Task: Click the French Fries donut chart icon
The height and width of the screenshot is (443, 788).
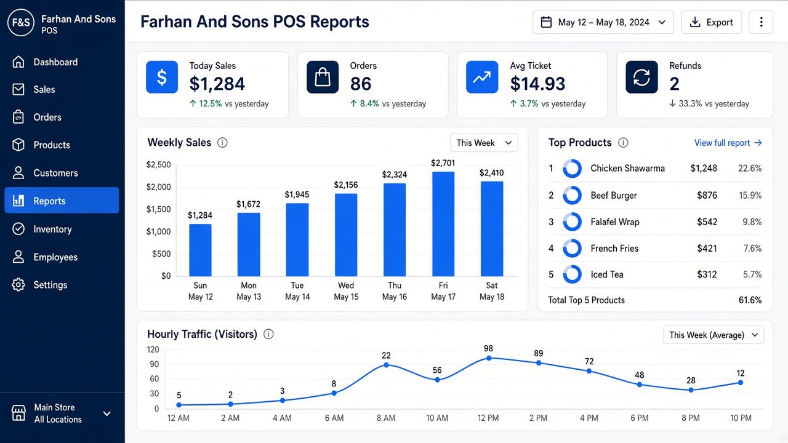Action: click(x=573, y=249)
